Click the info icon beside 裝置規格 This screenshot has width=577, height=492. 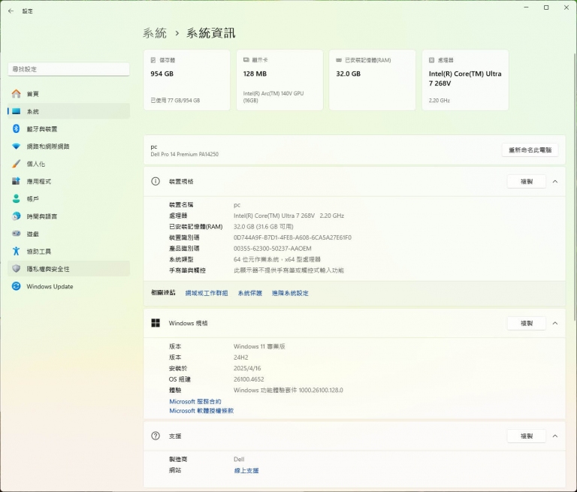(x=156, y=181)
